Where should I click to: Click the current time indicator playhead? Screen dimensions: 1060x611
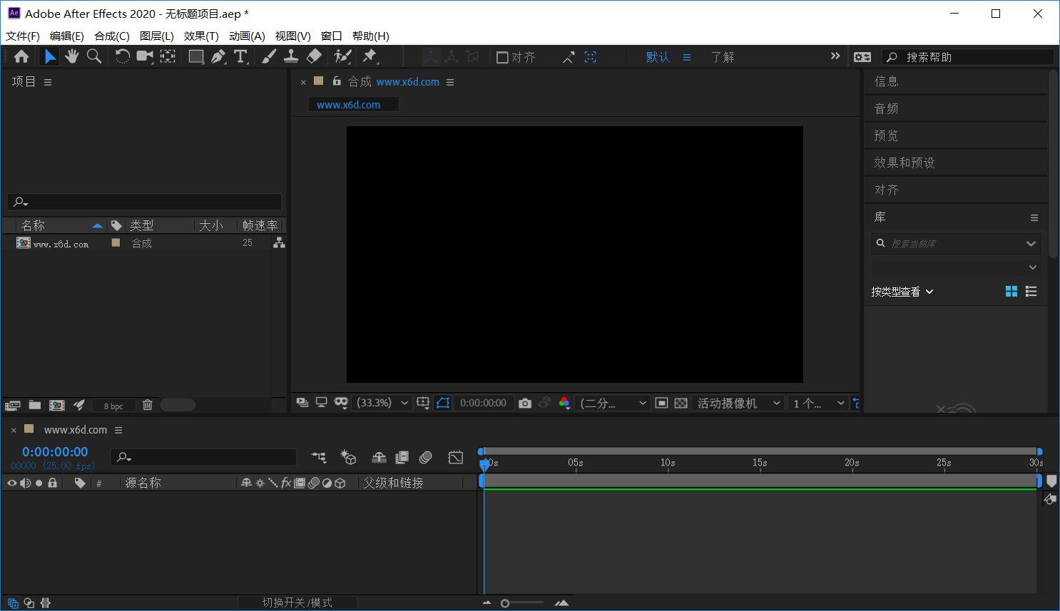coord(484,465)
